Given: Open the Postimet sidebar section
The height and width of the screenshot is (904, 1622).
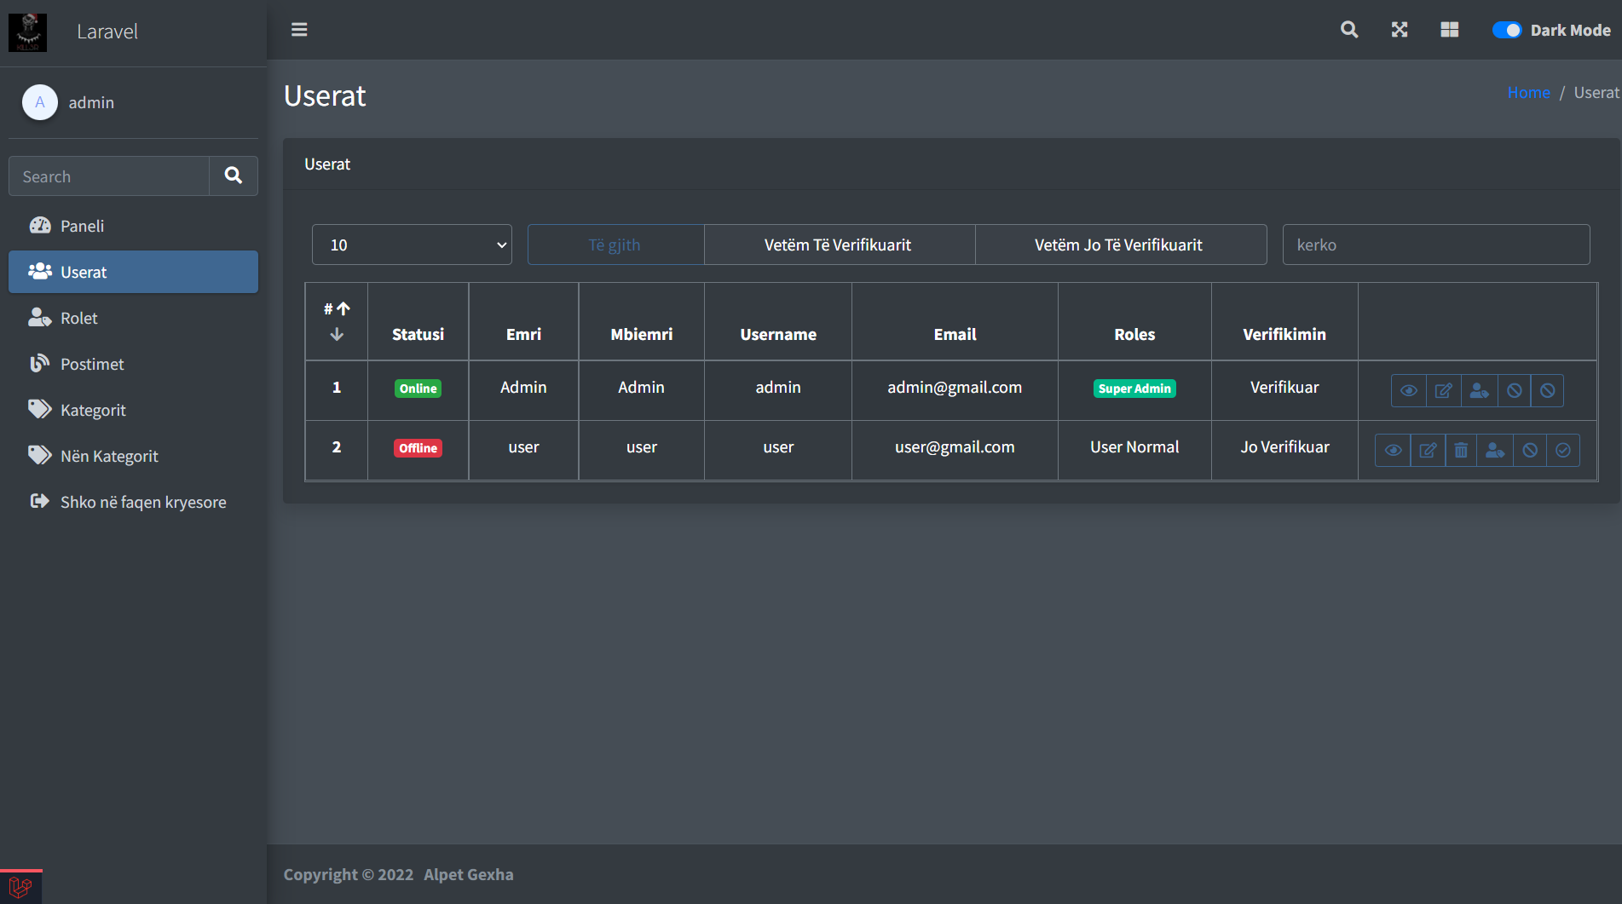Looking at the screenshot, I should (x=92, y=364).
